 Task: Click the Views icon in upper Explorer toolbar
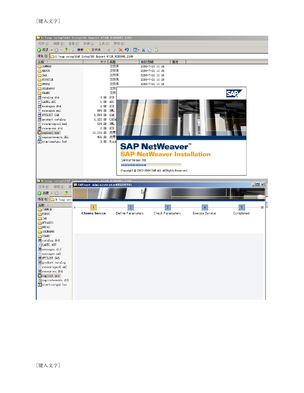(x=135, y=50)
